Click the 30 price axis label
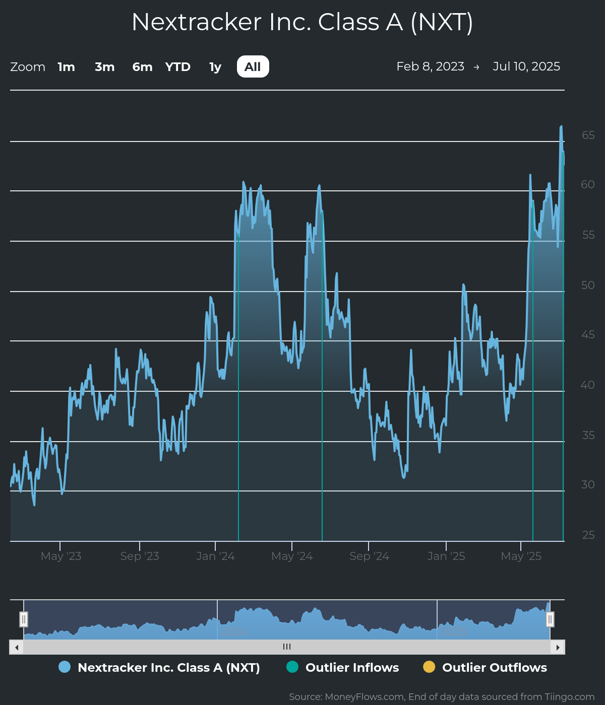This screenshot has height=705, width=605. tap(588, 484)
